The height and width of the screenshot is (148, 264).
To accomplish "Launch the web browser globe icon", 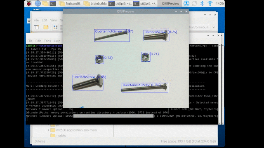I will [x=38, y=4].
